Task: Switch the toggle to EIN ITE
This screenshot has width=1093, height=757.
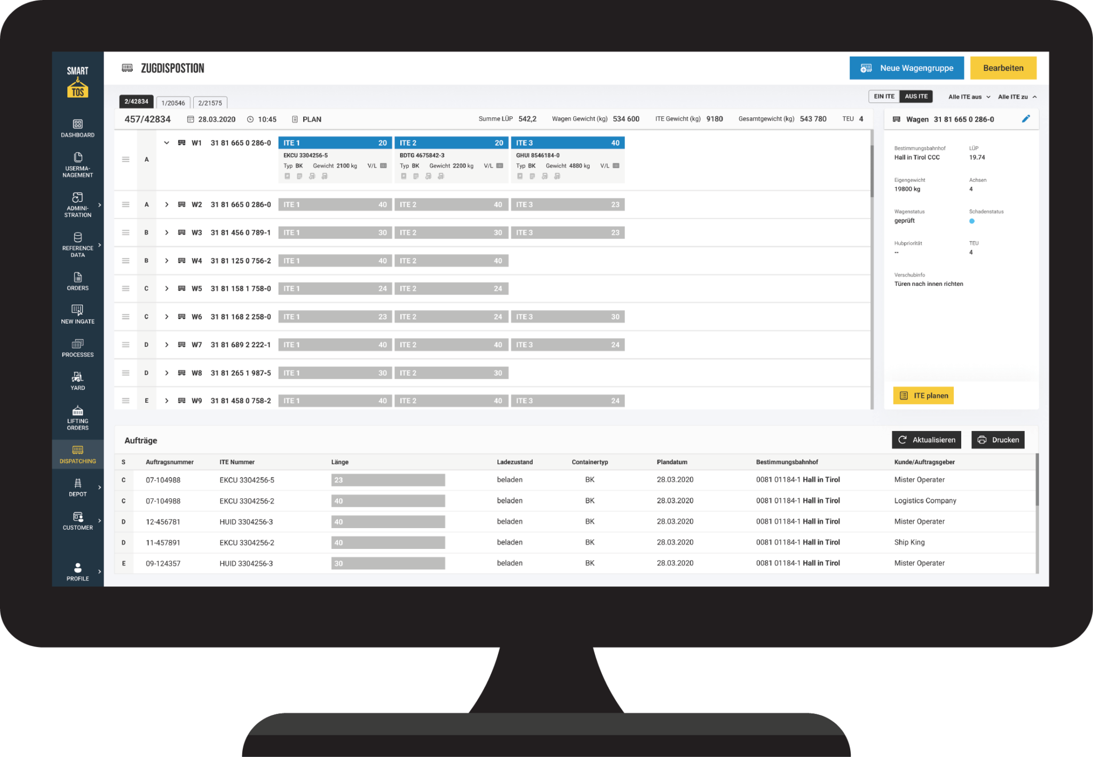Action: coord(884,96)
